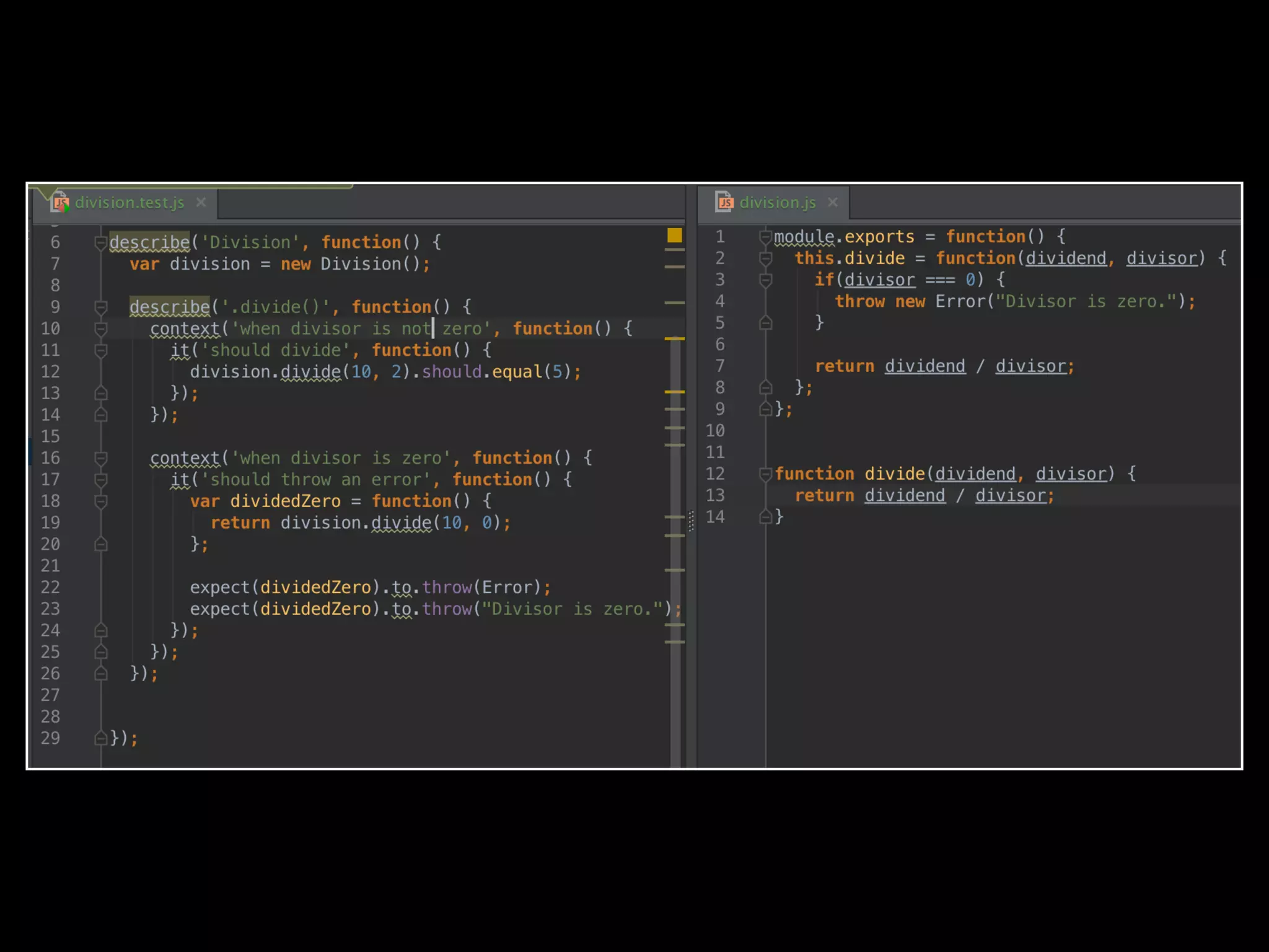The height and width of the screenshot is (952, 1269).
Task: Fold the if(divisor === 0) block on line 3
Action: coord(765,280)
